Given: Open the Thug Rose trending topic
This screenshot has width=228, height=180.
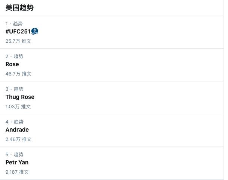Looking at the screenshot, I should pos(20,97).
